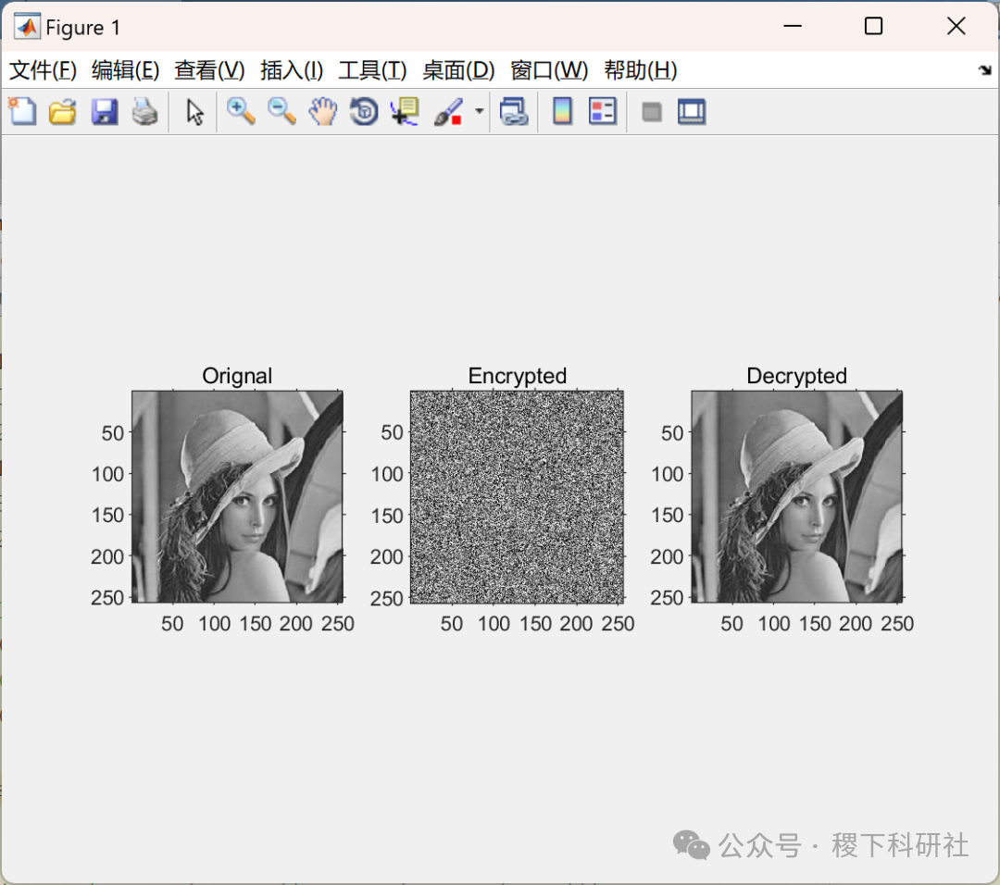1000x885 pixels.
Task: Select the Zoom Out tool
Action: 281,111
